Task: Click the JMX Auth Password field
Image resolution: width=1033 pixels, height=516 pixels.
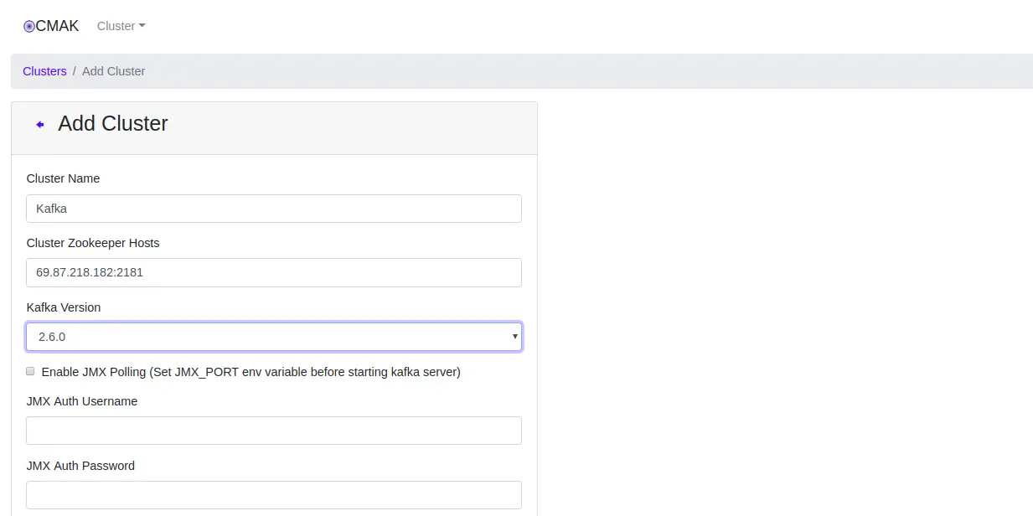Action: [x=274, y=495]
